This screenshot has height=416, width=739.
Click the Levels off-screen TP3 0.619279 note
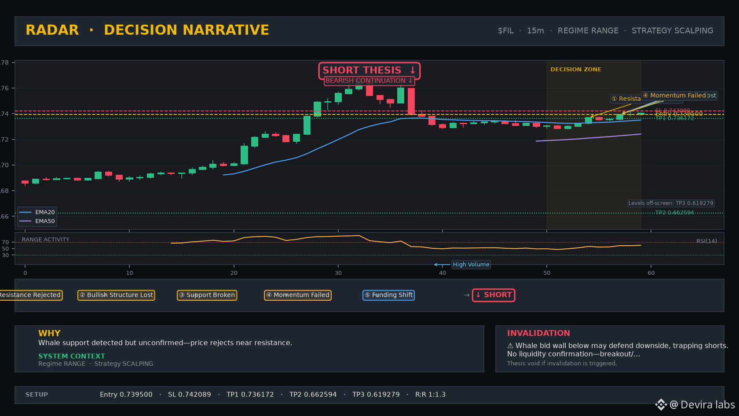(x=671, y=203)
